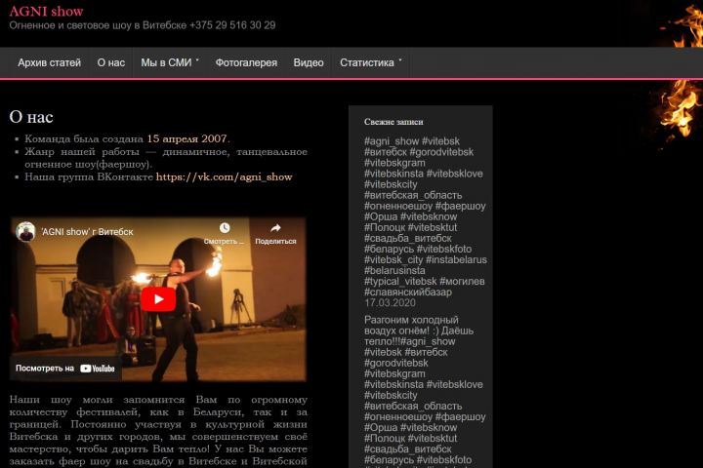Follow the 15 апреля 2007 link

186,138
